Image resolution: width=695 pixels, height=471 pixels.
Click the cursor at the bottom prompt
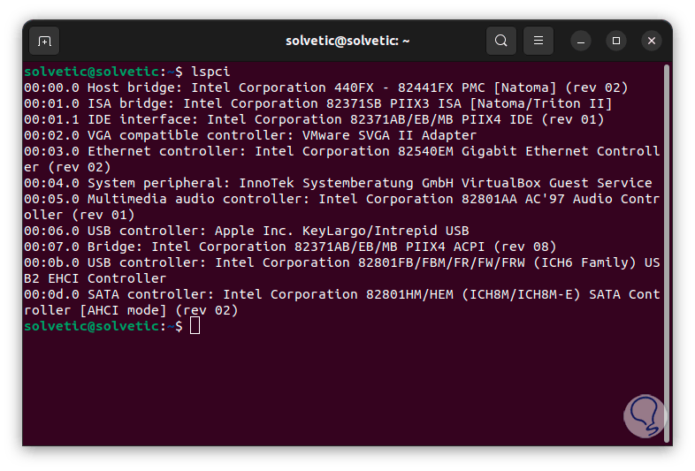tap(195, 326)
